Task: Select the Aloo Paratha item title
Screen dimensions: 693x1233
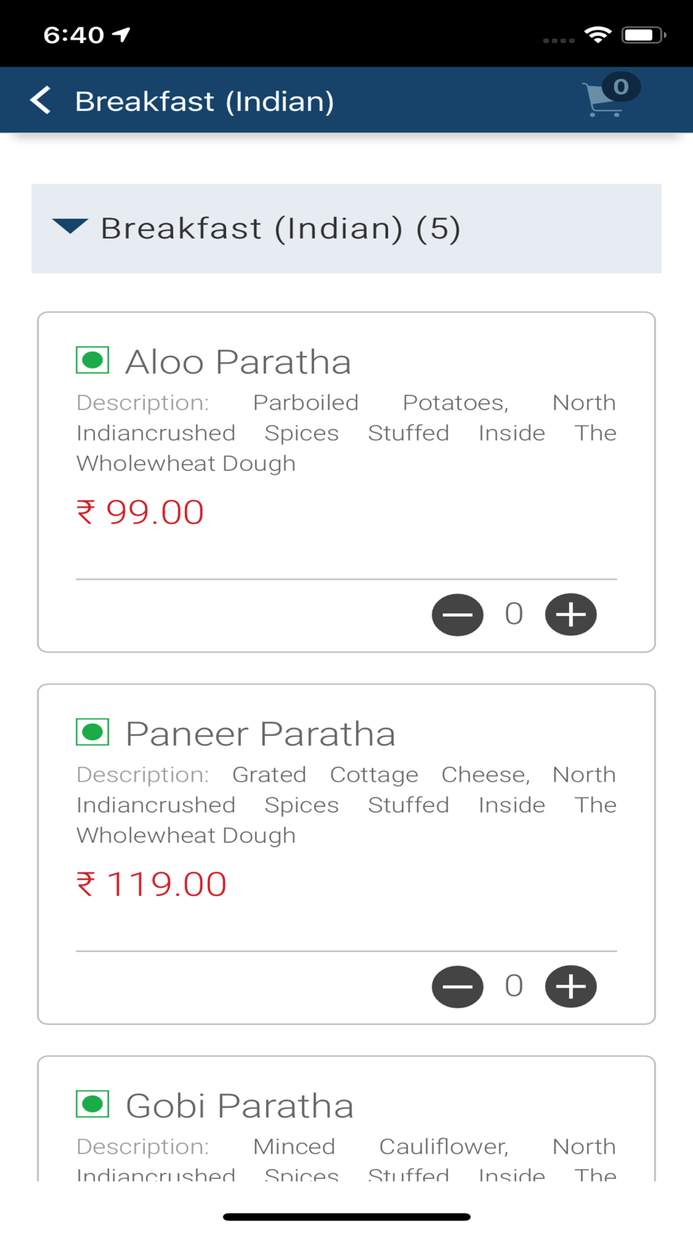Action: pyautogui.click(x=238, y=362)
